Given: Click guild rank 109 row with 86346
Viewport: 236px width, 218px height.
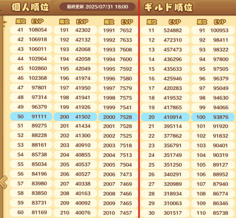Looking at the screenshot, I should coord(213,203).
